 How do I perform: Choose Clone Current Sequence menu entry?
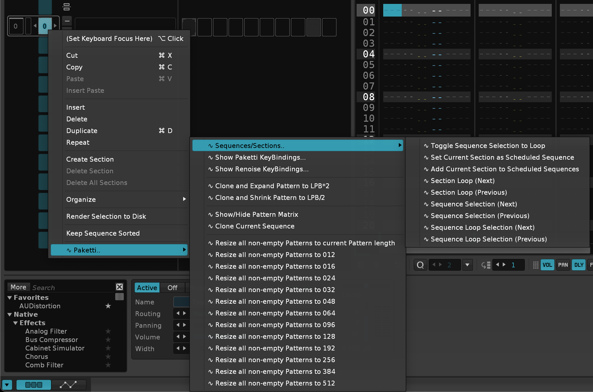[x=255, y=226]
